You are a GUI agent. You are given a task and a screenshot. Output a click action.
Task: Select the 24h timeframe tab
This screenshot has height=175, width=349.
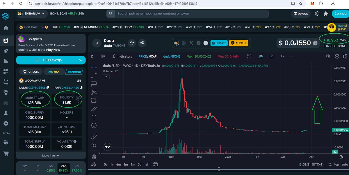pyautogui.click(x=64, y=168)
